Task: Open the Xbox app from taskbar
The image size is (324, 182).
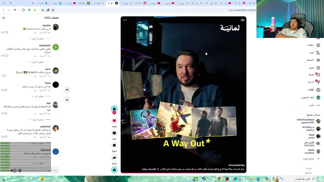Action: (x=196, y=179)
